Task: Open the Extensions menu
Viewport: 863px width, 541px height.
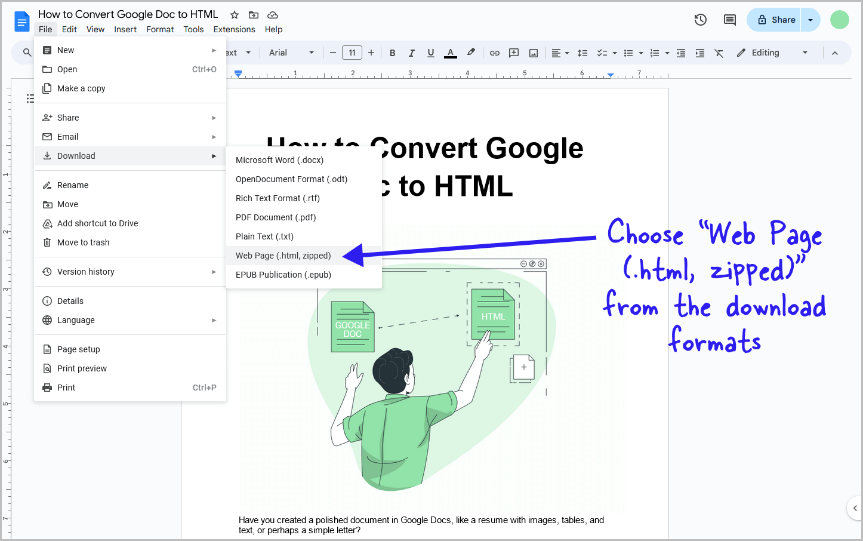Action: coord(234,29)
